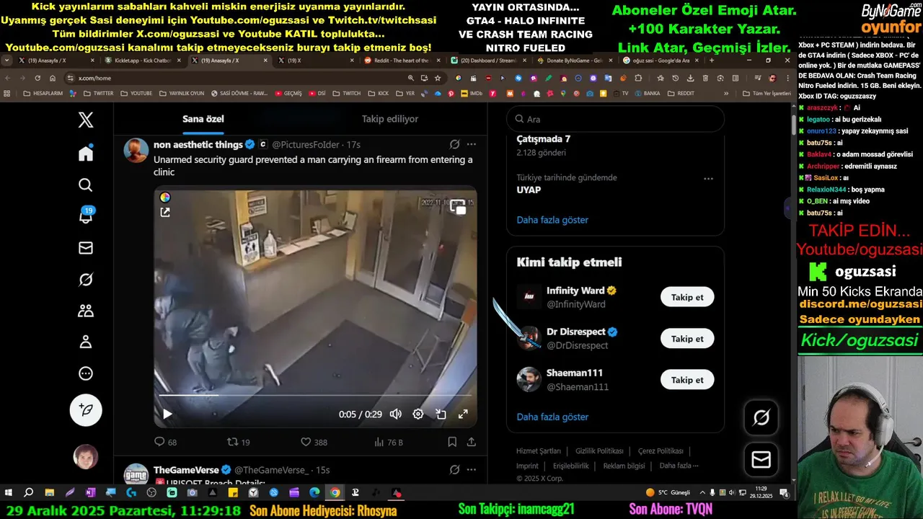Click the compose post button
923x519 pixels.
[86, 409]
